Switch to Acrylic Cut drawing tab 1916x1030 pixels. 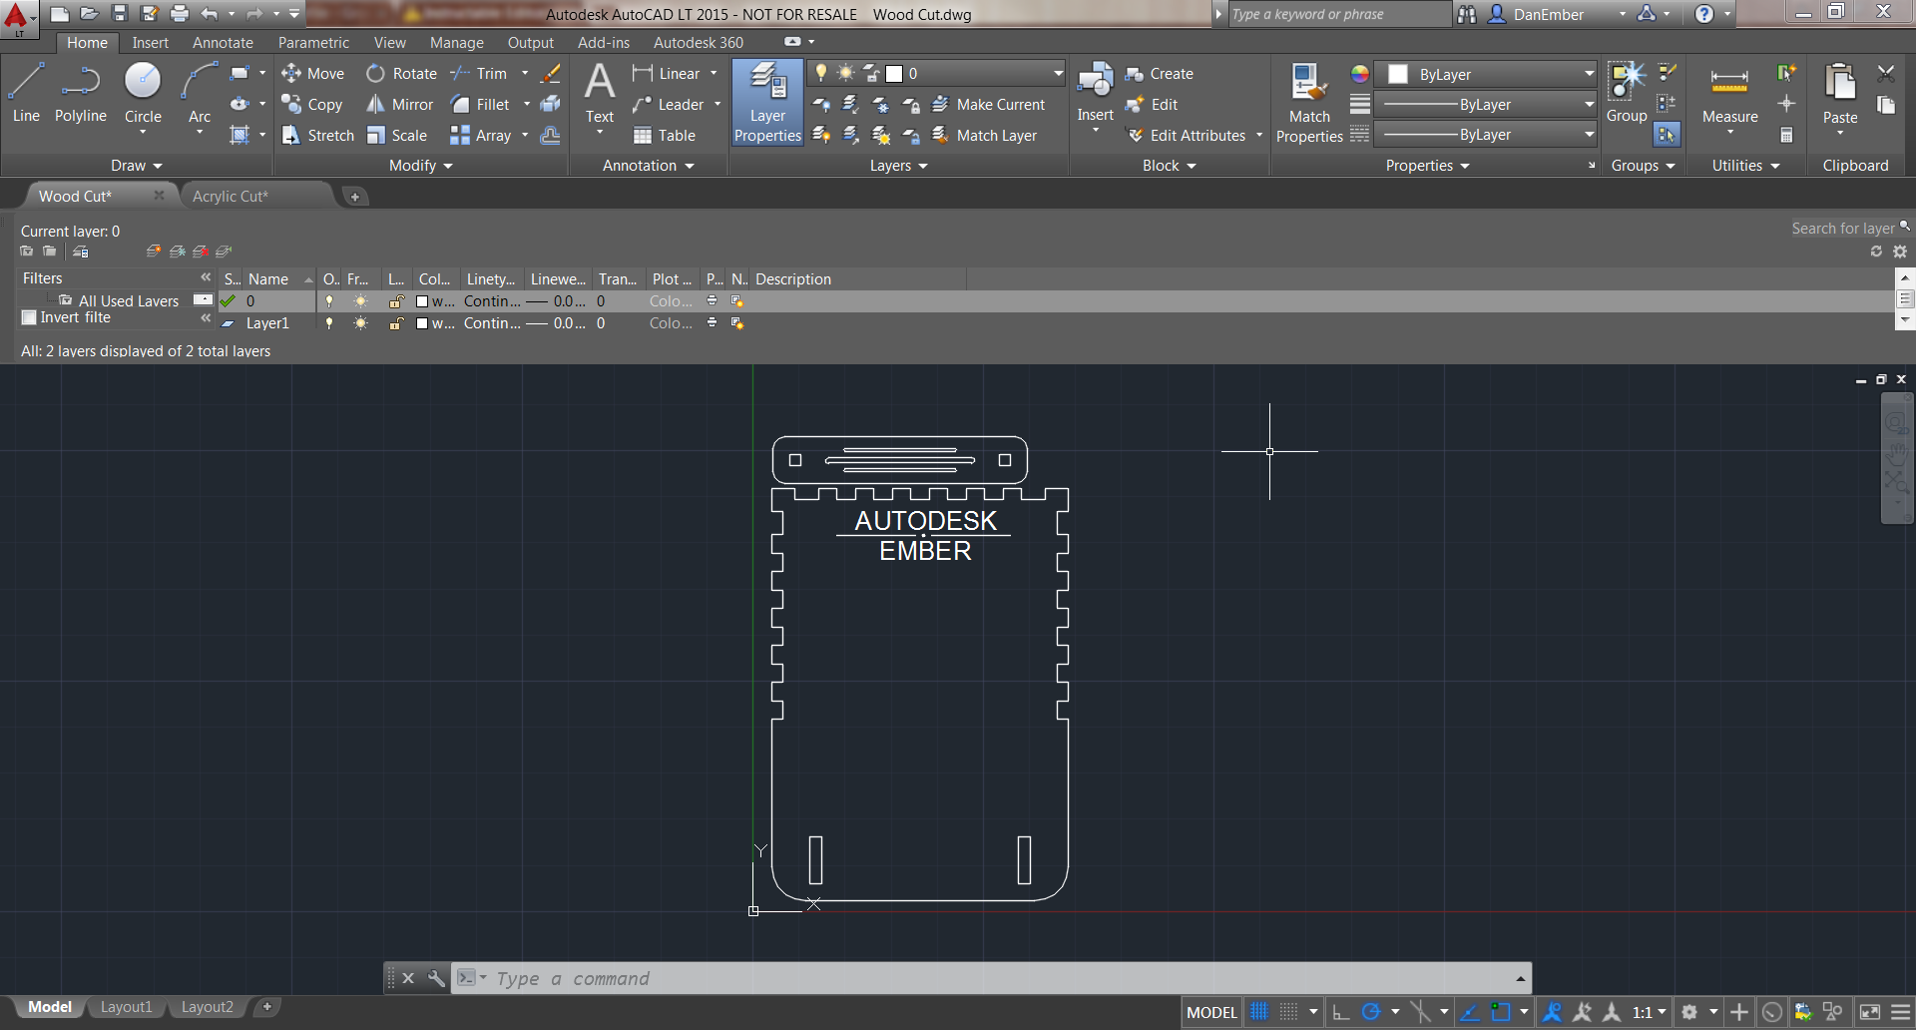(x=231, y=197)
